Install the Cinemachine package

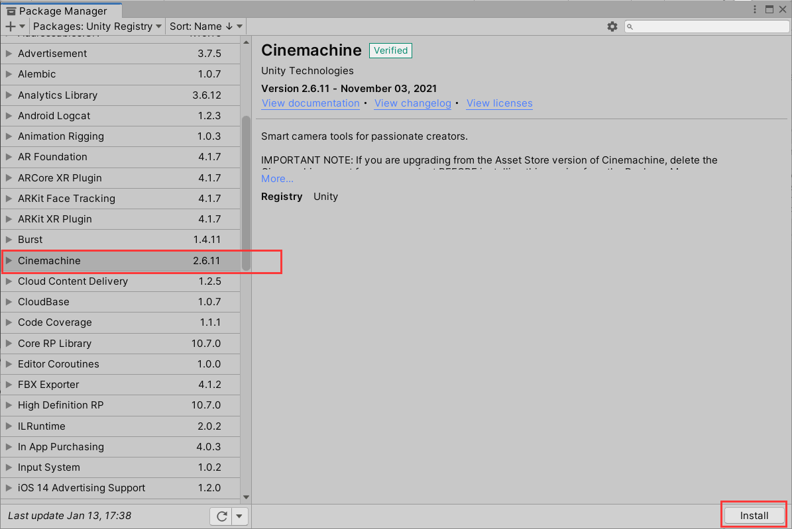click(754, 515)
